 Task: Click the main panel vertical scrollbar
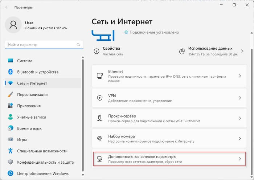click(x=251, y=112)
